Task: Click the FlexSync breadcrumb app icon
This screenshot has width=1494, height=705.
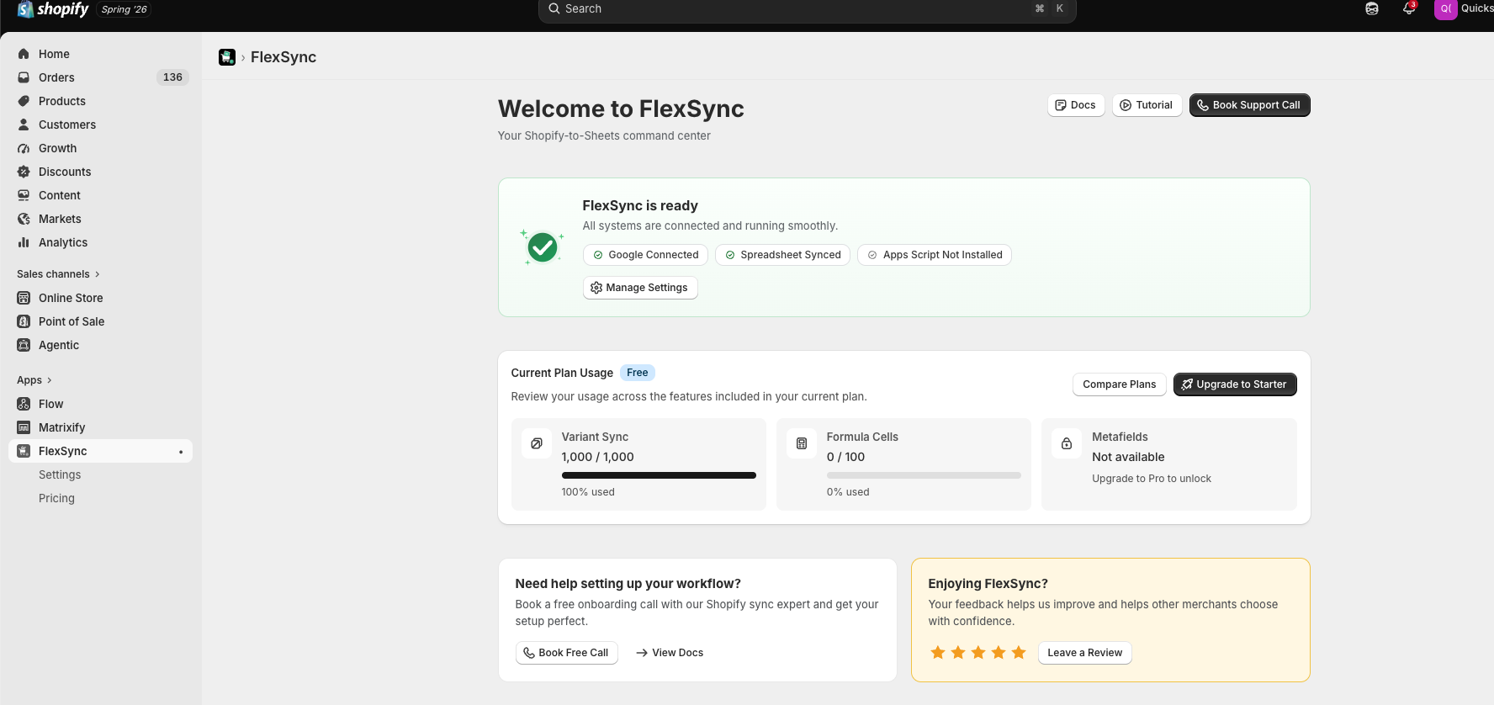Action: pyautogui.click(x=227, y=57)
